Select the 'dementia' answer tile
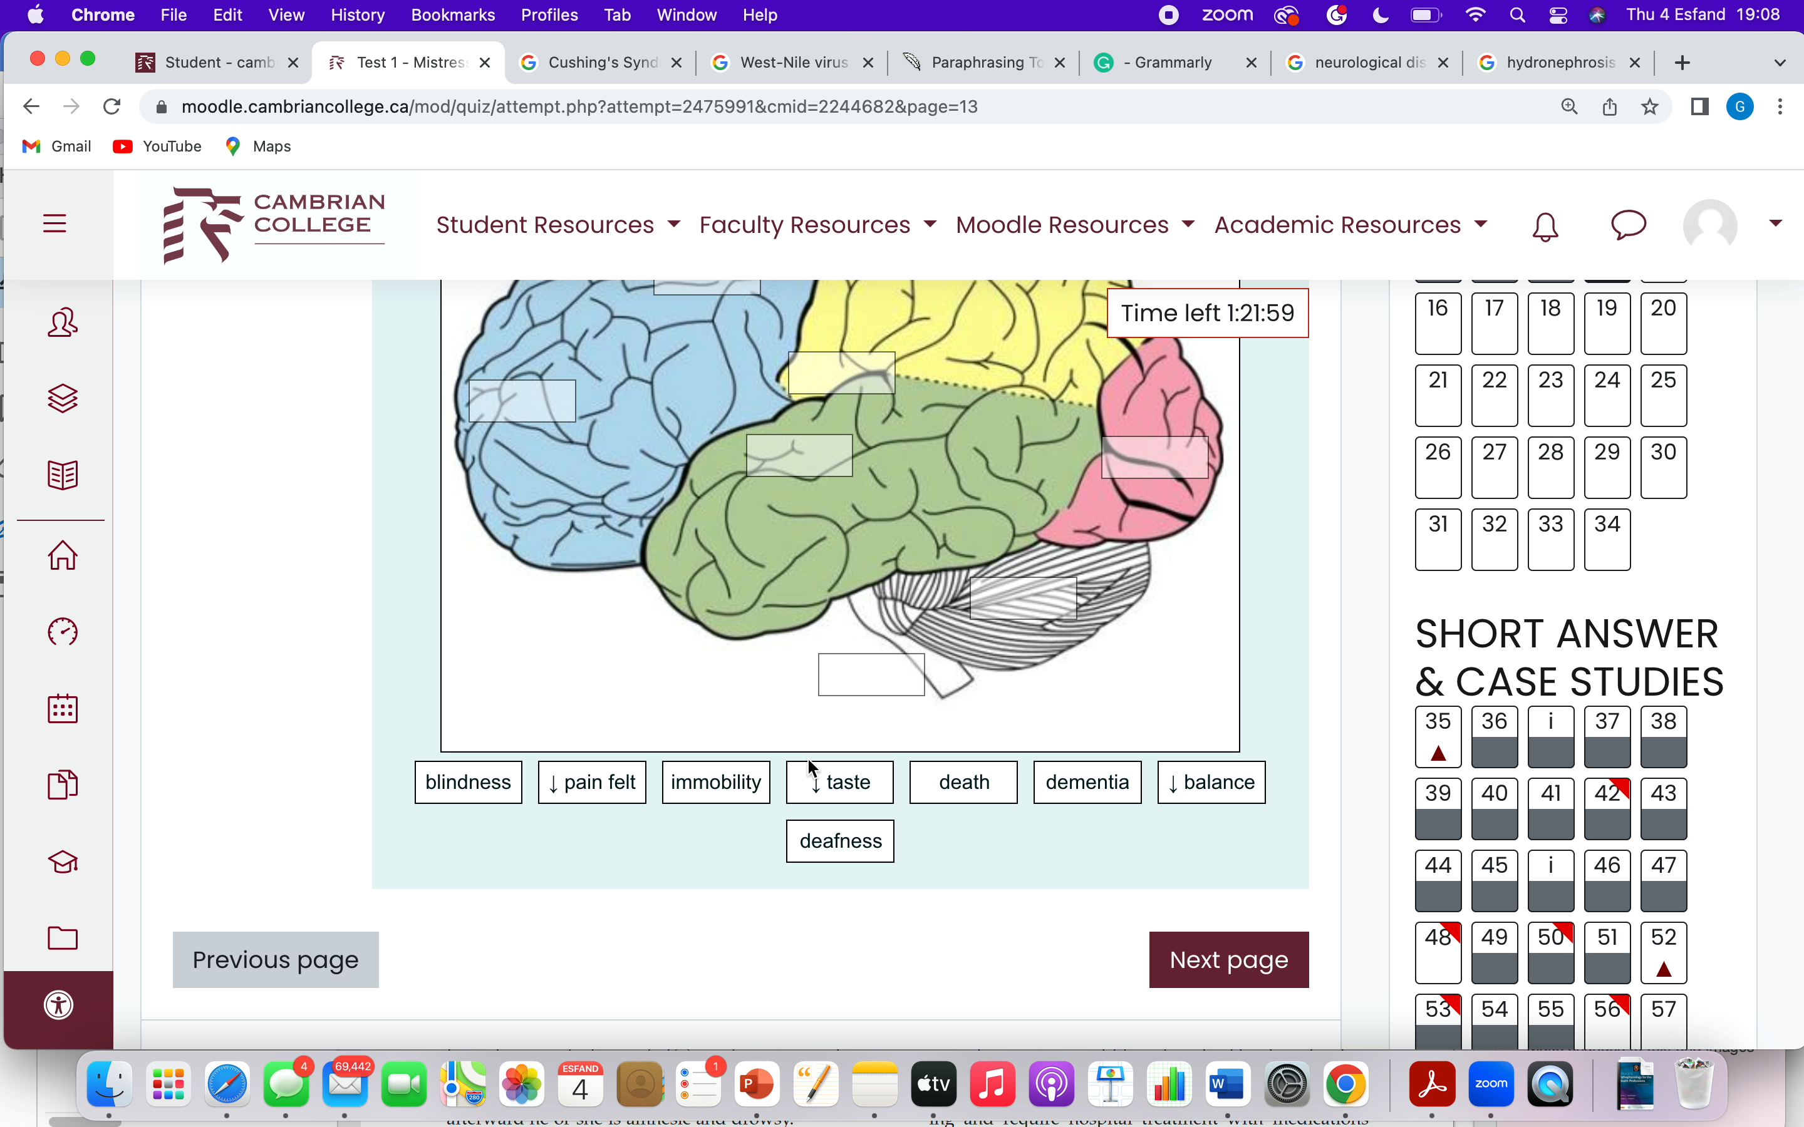Screen dimensions: 1804x1127 click(1087, 782)
